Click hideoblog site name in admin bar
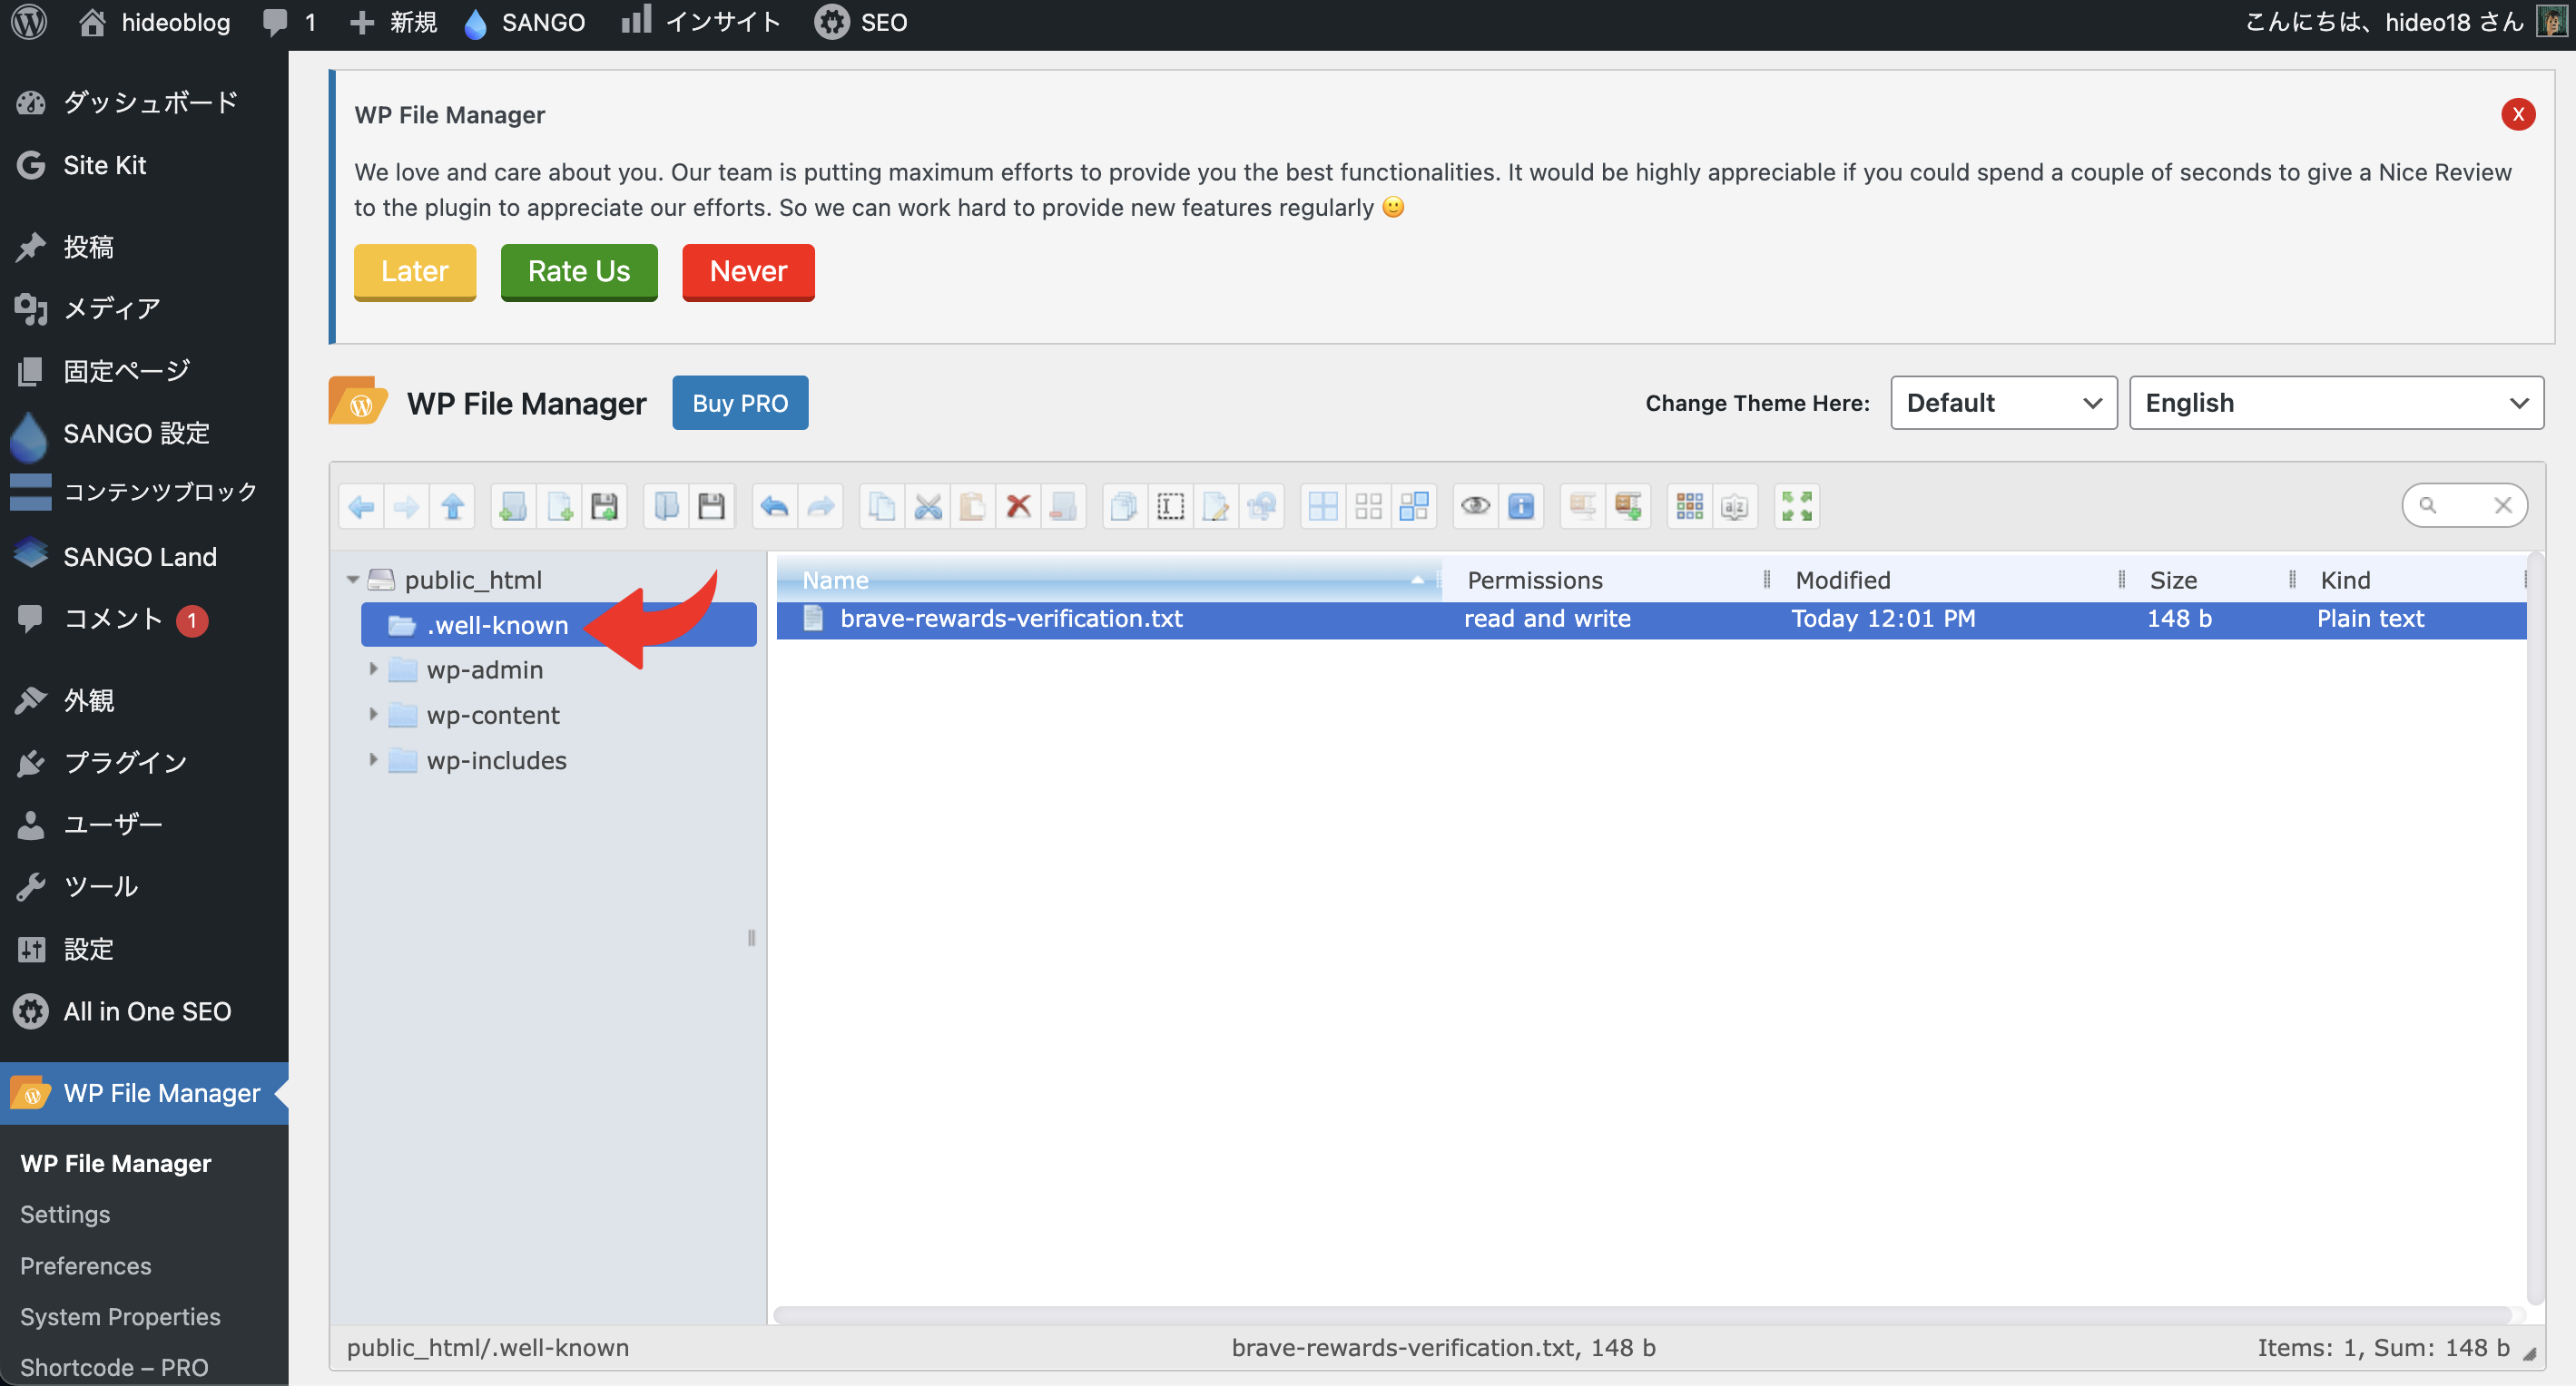The width and height of the screenshot is (2576, 1386). (154, 22)
